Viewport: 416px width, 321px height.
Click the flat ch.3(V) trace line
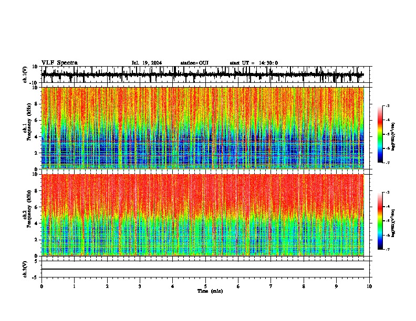click(x=203, y=269)
